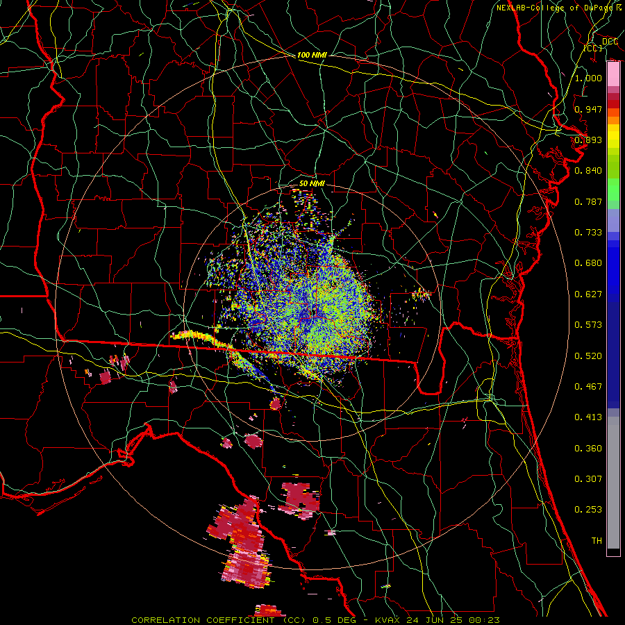Screen dimensions: 625x625
Task: Click the 0.307 scale label
Action: point(588,479)
